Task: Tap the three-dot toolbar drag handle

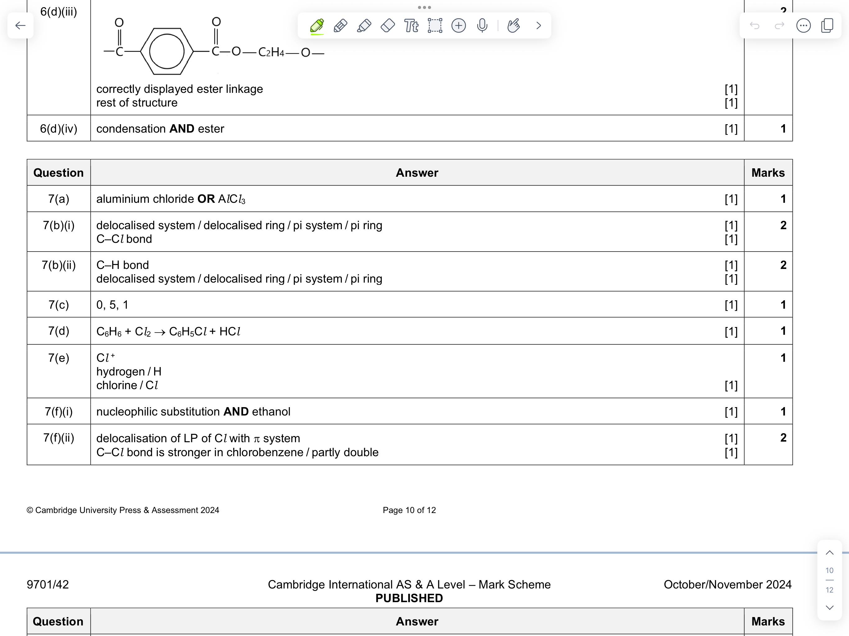Action: (424, 7)
